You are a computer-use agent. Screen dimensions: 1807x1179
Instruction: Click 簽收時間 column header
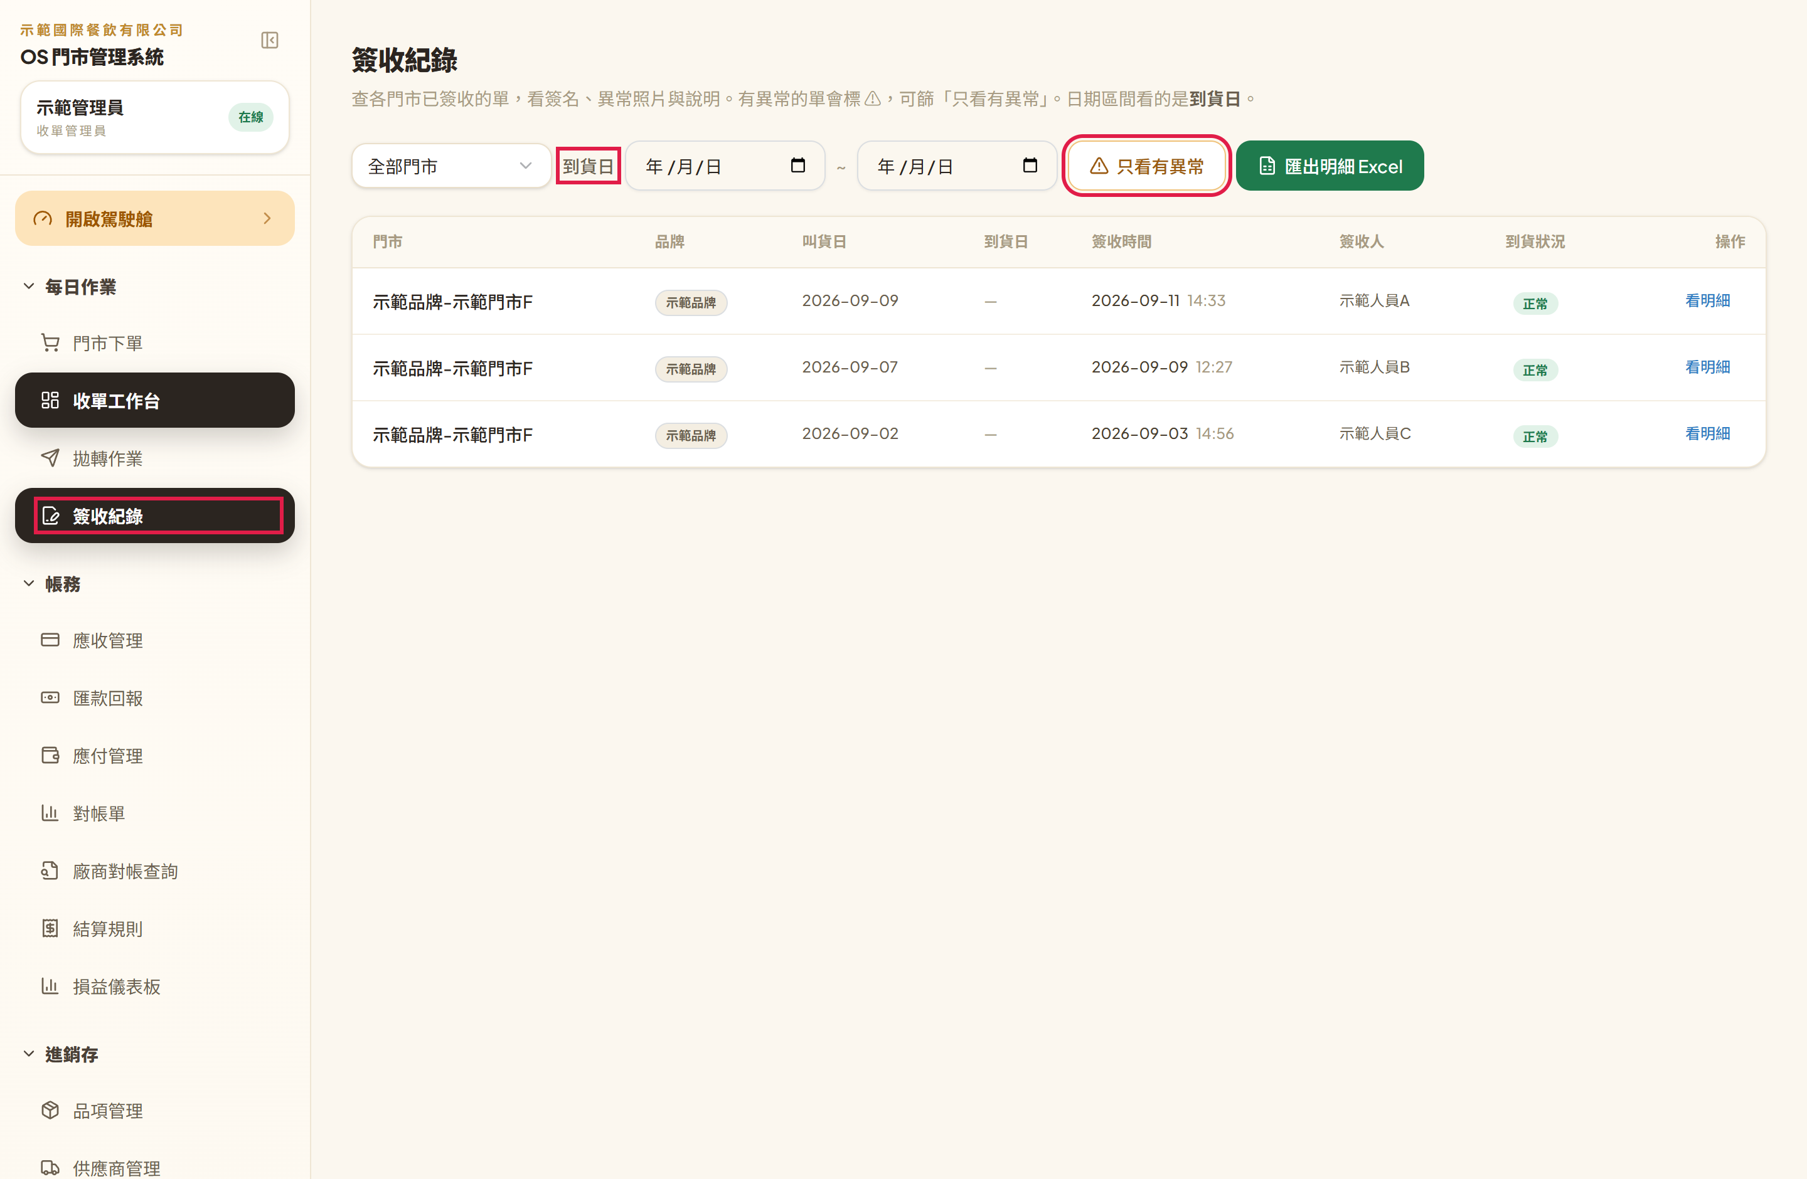[x=1121, y=241]
